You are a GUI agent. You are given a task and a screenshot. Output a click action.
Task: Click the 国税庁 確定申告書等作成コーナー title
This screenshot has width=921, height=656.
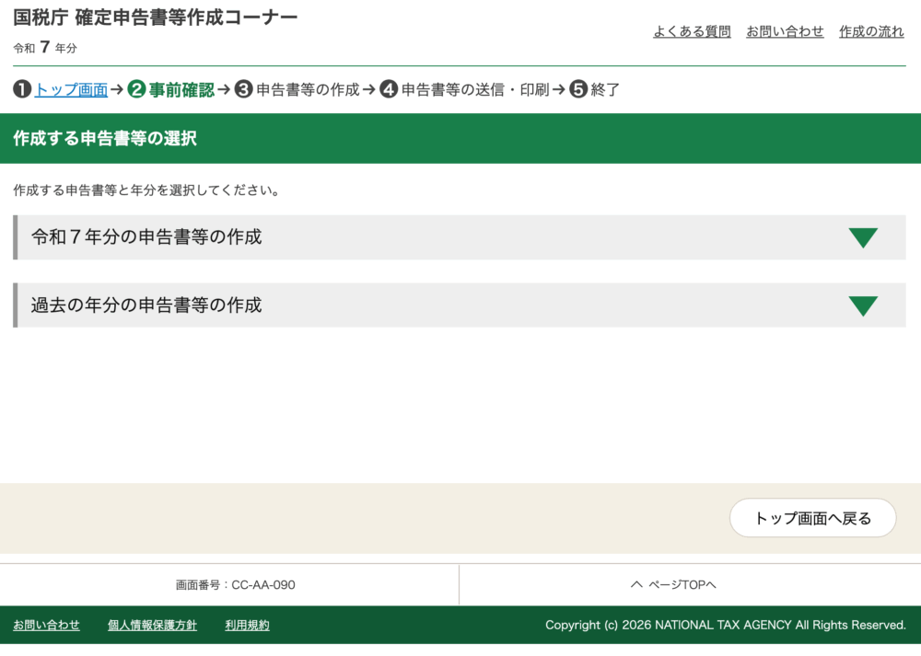coord(153,17)
